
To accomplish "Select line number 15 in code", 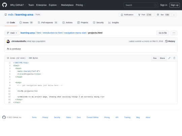I will (9, 102).
